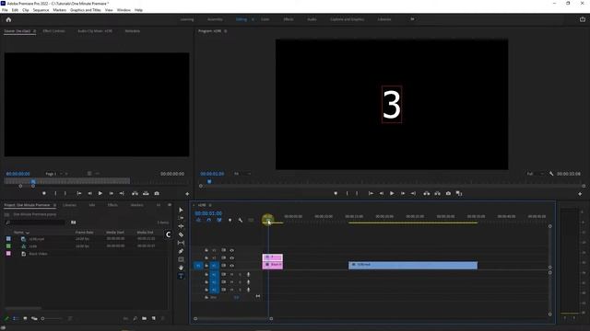
Task: Play clip in Source Monitor
Action: click(x=100, y=193)
